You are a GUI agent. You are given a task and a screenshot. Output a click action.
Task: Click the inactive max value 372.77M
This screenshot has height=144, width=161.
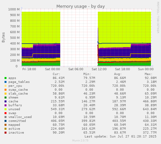[x=150, y=133]
